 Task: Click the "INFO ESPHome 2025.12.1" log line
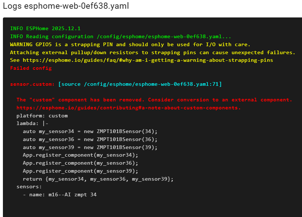pos(45,28)
